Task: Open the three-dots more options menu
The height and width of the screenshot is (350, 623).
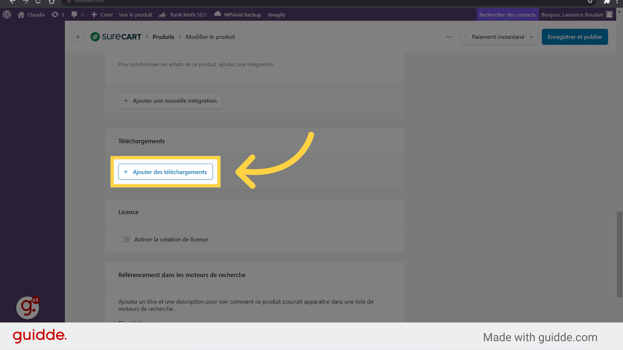Action: point(449,37)
